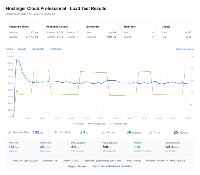200x175 pixels.
Task: Click the Bandwidth card heading
Action: [93, 27]
